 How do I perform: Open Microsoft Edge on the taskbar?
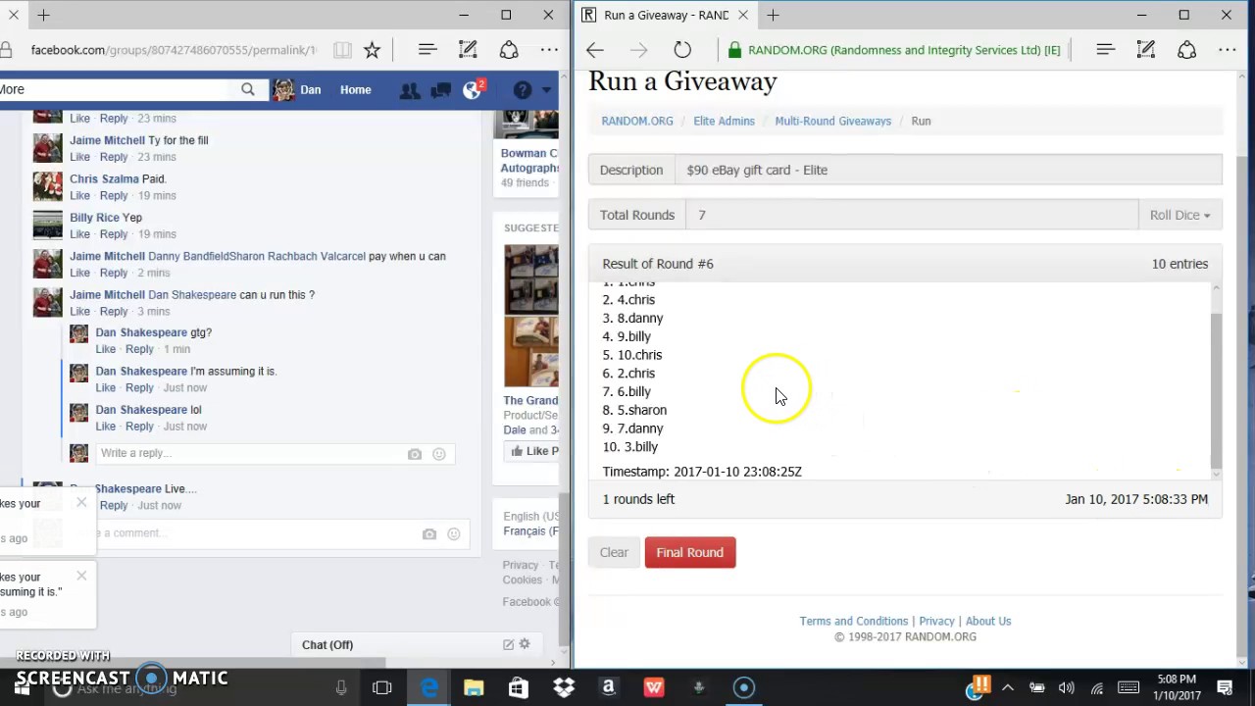pyautogui.click(x=428, y=687)
